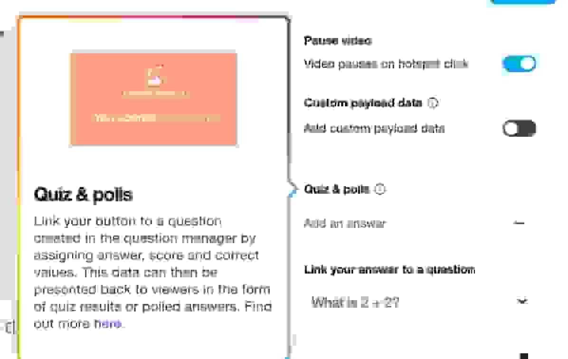The image size is (568, 359).
Task: Click the "Video pauses on hotspot click" label
Action: coord(386,64)
